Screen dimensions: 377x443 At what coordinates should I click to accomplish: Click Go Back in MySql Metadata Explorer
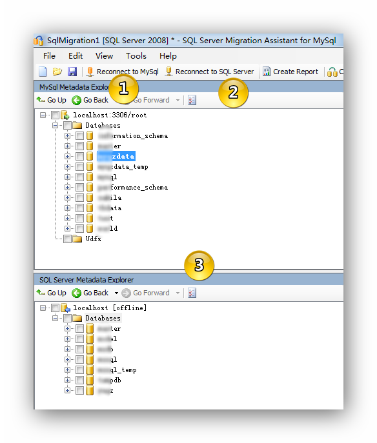coord(90,100)
